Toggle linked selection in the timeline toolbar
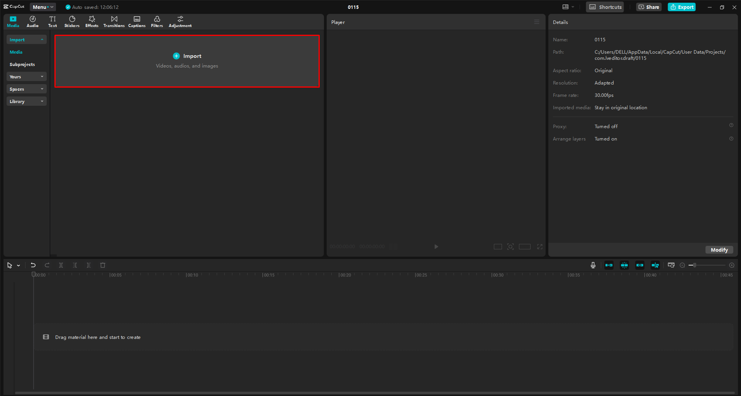The width and height of the screenshot is (741, 396). (639, 265)
